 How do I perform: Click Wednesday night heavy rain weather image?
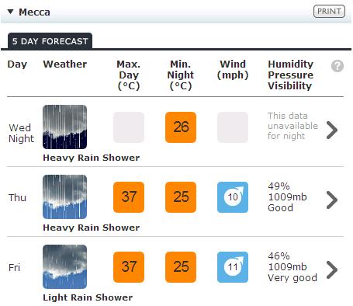point(64,127)
